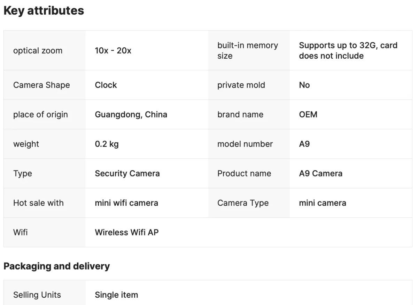
Task: Select the brand name OEM value
Action: click(308, 115)
